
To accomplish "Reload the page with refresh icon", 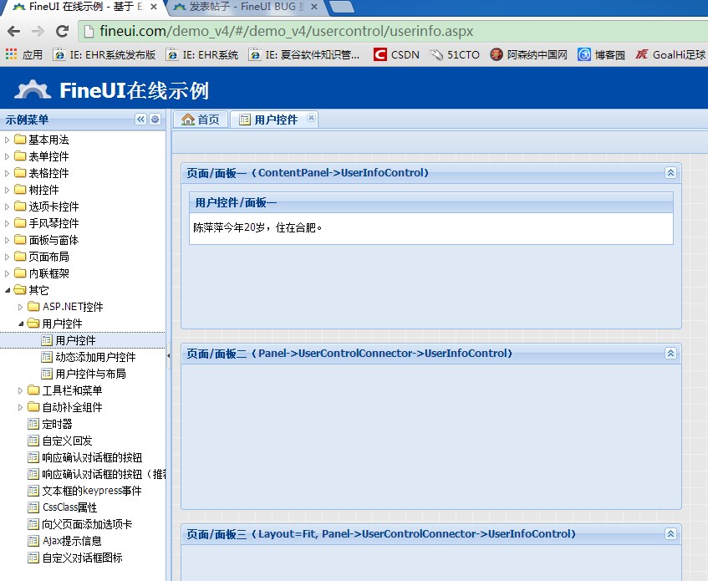I will [62, 31].
